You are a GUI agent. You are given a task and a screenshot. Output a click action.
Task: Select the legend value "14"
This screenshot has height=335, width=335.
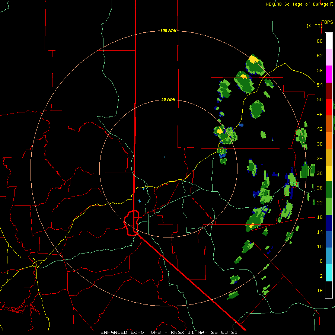coord(320,232)
